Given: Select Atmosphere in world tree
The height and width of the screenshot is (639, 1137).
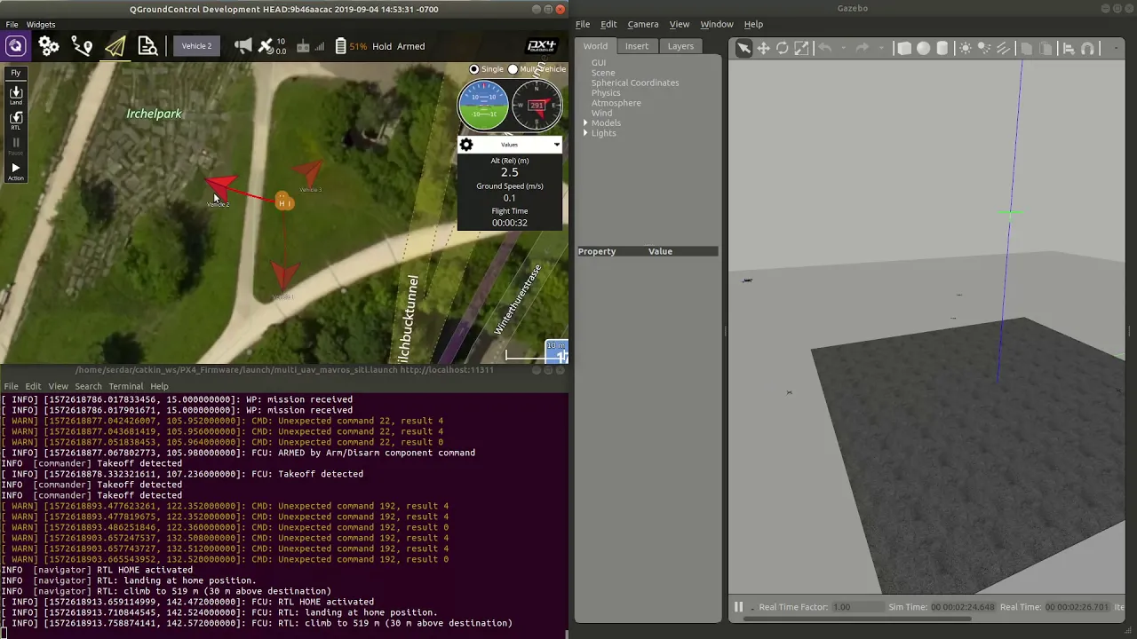Looking at the screenshot, I should point(616,103).
